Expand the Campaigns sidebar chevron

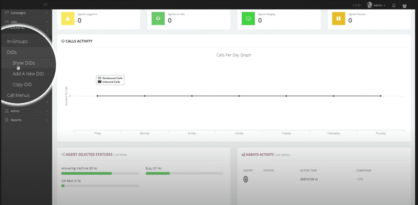click(47, 13)
